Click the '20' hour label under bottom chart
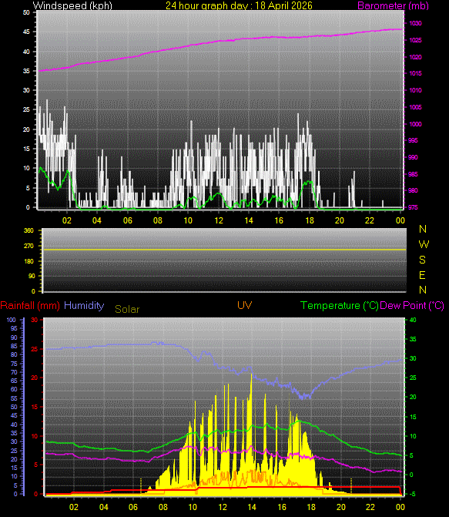The height and width of the screenshot is (517, 449). (x=341, y=507)
